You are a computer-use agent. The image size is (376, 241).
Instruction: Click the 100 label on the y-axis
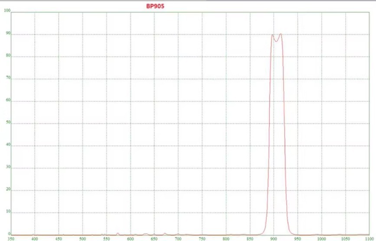pos(7,11)
